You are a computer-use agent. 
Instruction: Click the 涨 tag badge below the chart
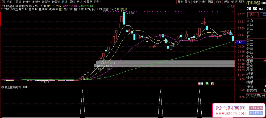pyautogui.click(x=199, y=83)
